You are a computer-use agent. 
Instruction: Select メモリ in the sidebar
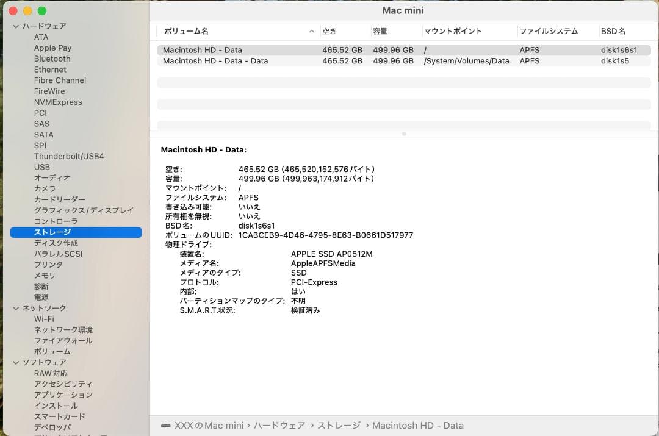(45, 276)
